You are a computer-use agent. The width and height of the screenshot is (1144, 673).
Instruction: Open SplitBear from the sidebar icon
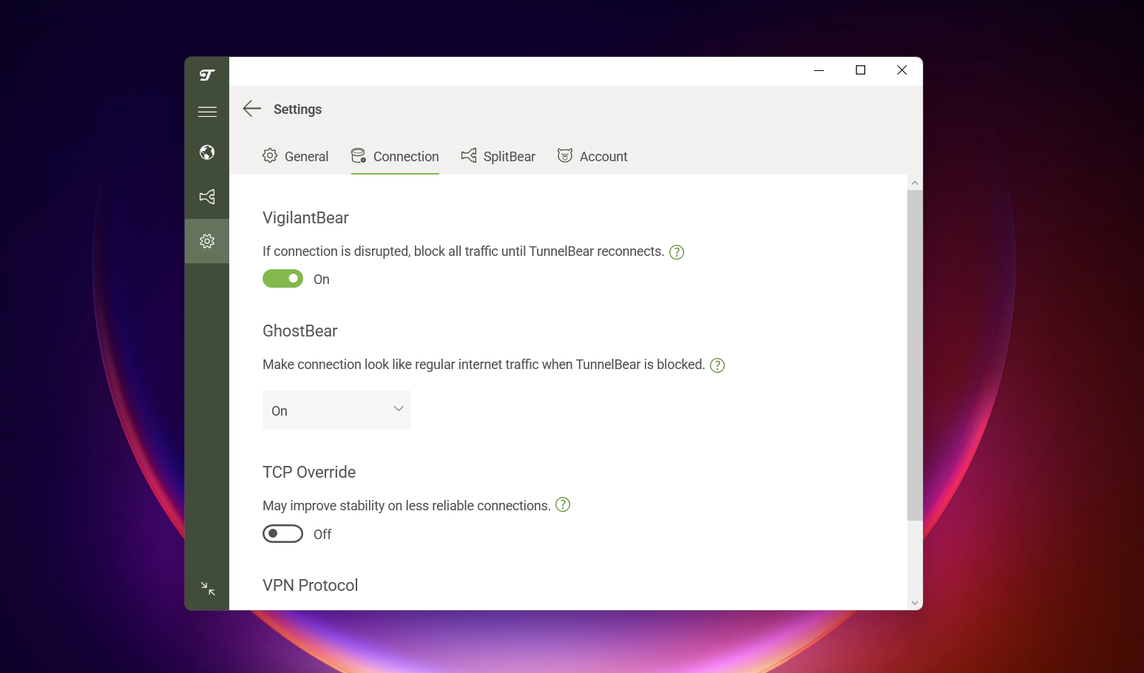click(x=207, y=197)
